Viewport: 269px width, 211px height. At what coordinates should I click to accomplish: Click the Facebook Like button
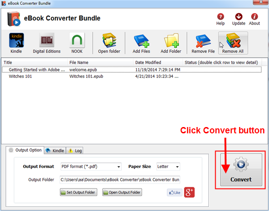pos(175,193)
